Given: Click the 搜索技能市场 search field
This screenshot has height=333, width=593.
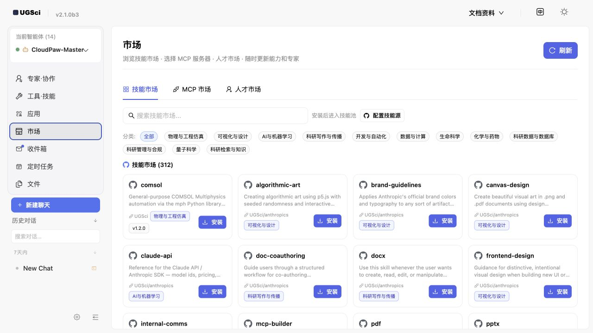Looking at the screenshot, I should 215,116.
